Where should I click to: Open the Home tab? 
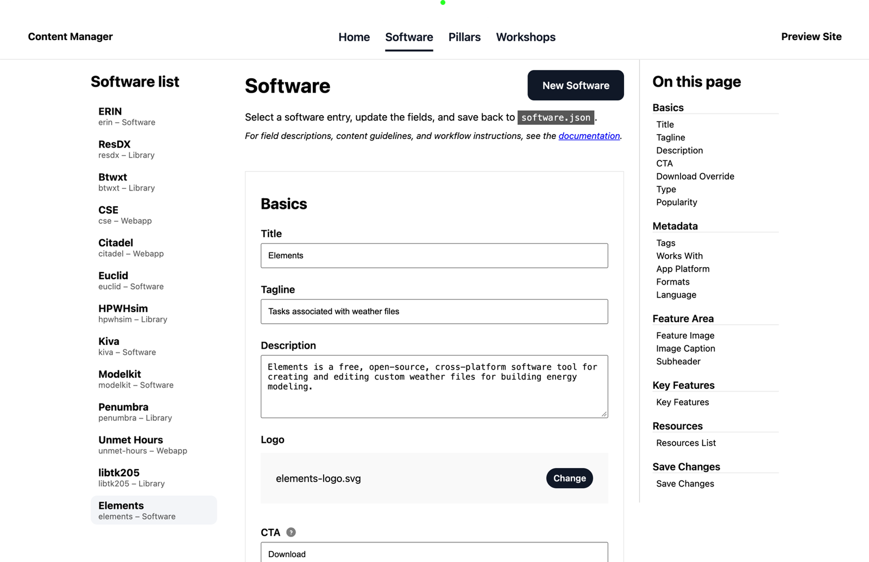coord(354,37)
